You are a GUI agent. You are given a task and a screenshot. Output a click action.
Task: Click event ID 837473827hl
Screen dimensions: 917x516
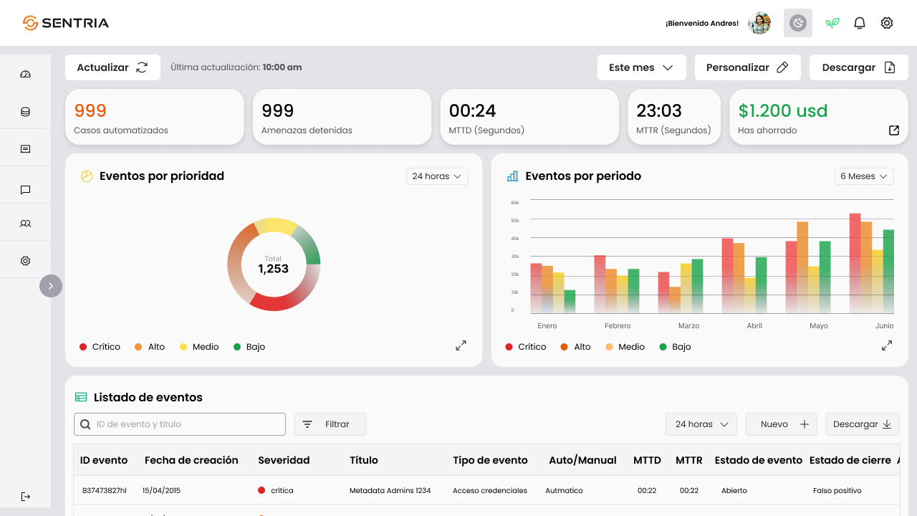(105, 491)
